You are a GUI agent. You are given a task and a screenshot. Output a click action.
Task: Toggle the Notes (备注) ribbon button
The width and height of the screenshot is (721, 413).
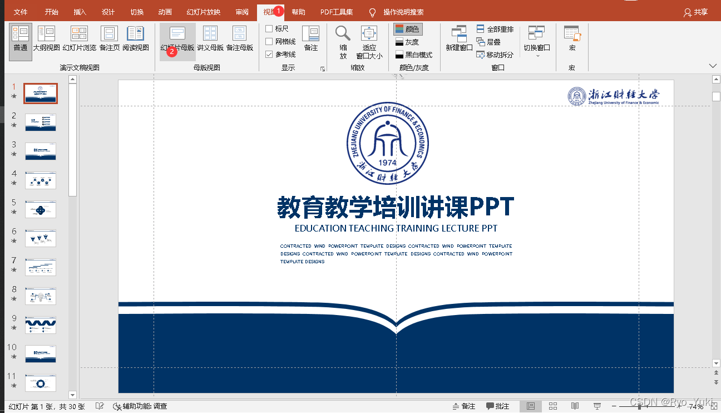tap(311, 39)
